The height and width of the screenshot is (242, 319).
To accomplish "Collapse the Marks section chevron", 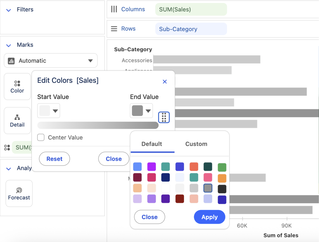I will tap(9, 45).
